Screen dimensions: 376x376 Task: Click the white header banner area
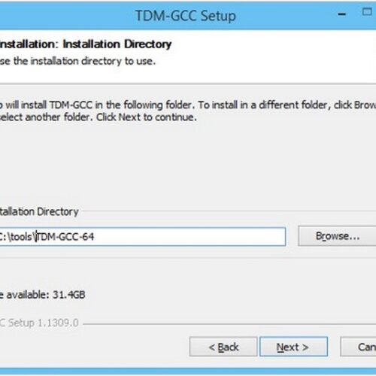188,56
